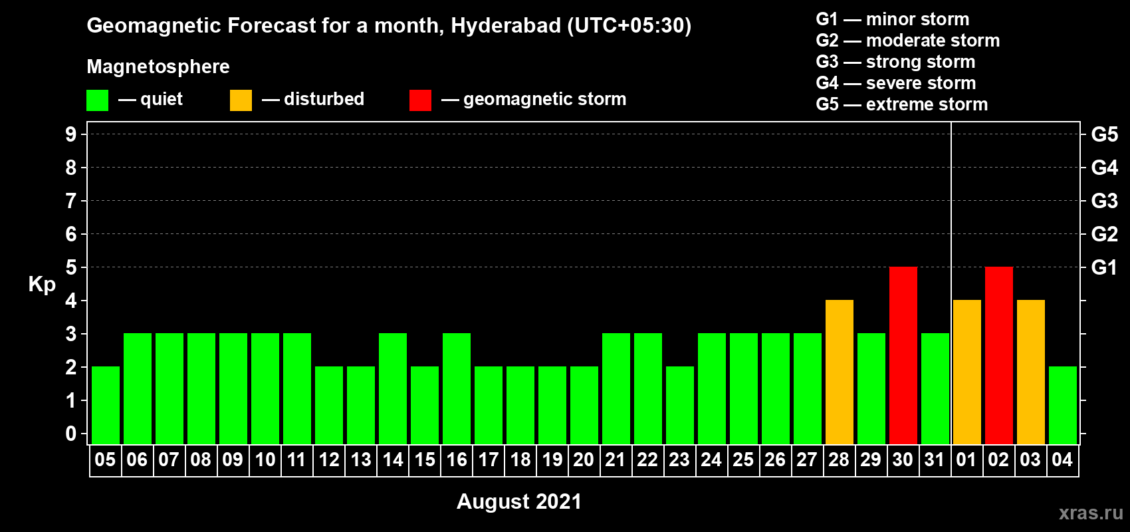The image size is (1130, 532).
Task: Click the Kp value 5 tick label
Action: (x=71, y=267)
